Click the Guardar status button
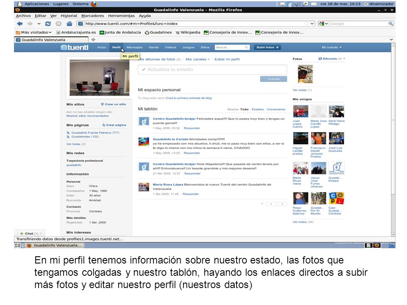The image size is (407, 305). coord(273,79)
